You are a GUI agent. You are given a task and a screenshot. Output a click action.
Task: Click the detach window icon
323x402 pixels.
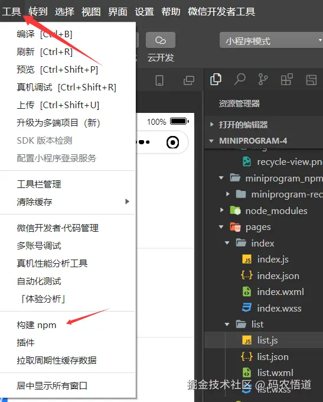189,80
